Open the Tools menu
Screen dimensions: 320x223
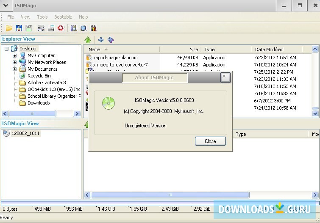click(42, 17)
